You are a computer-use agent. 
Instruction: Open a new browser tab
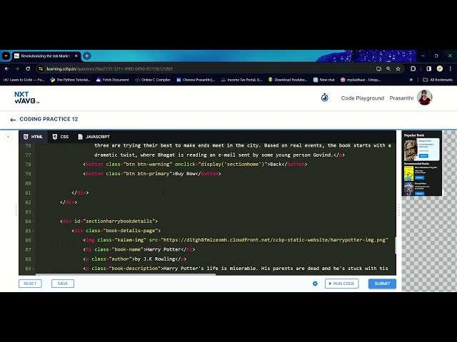click(x=87, y=56)
